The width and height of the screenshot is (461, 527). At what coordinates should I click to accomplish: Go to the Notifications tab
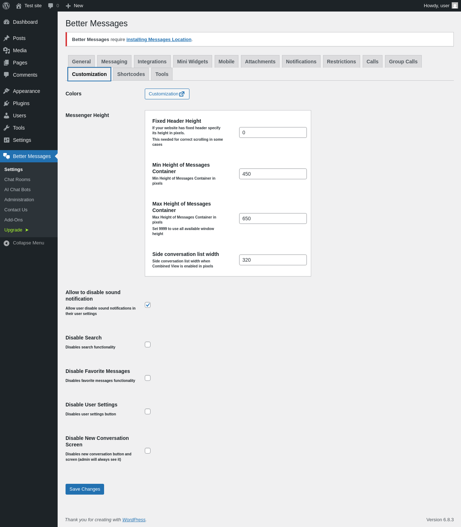pyautogui.click(x=301, y=62)
